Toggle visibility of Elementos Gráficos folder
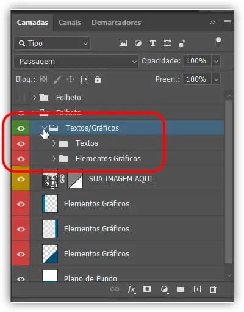The height and width of the screenshot is (312, 244). (x=21, y=159)
